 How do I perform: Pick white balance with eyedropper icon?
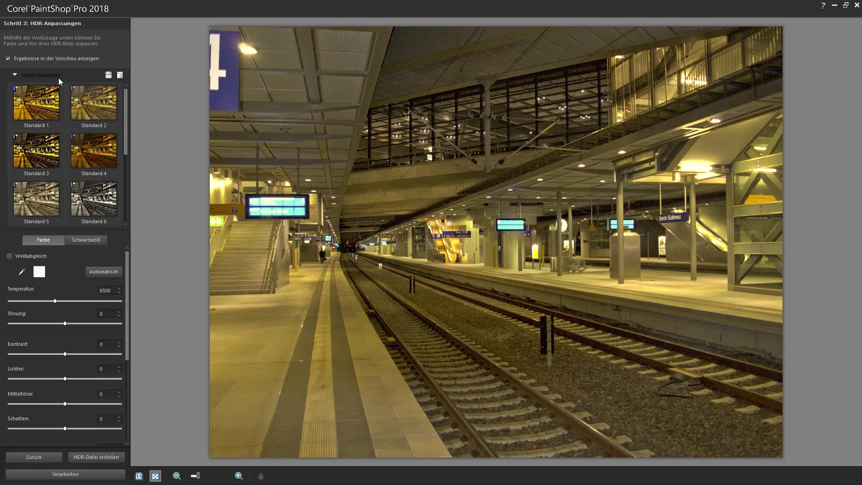[22, 272]
